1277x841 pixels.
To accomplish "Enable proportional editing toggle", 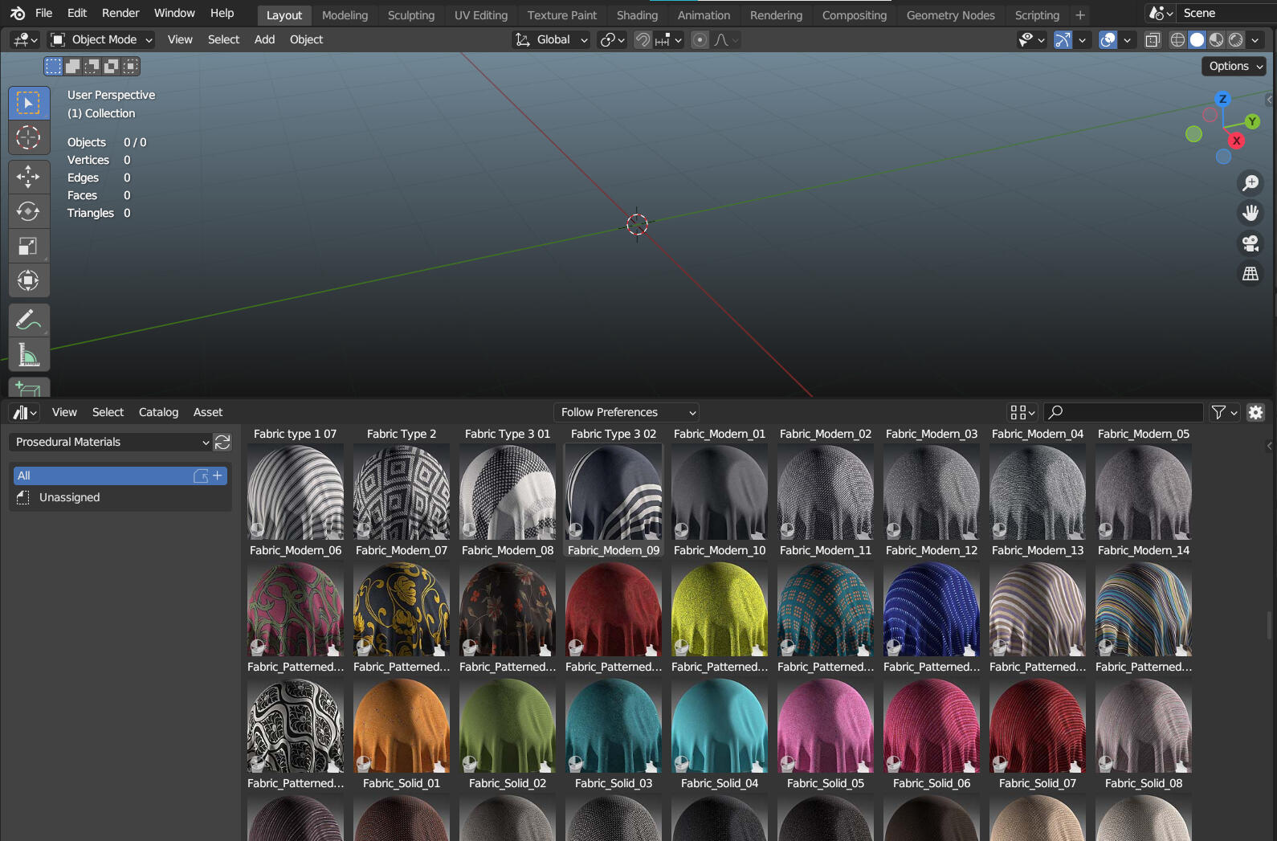I will point(700,40).
